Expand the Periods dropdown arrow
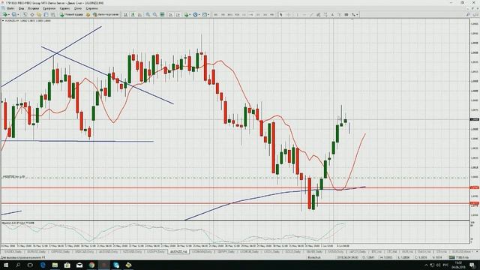The height and width of the screenshot is (270, 480). 199,14
